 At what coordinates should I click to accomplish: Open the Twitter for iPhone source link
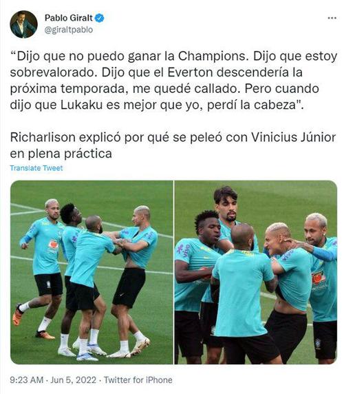pyautogui.click(x=138, y=380)
